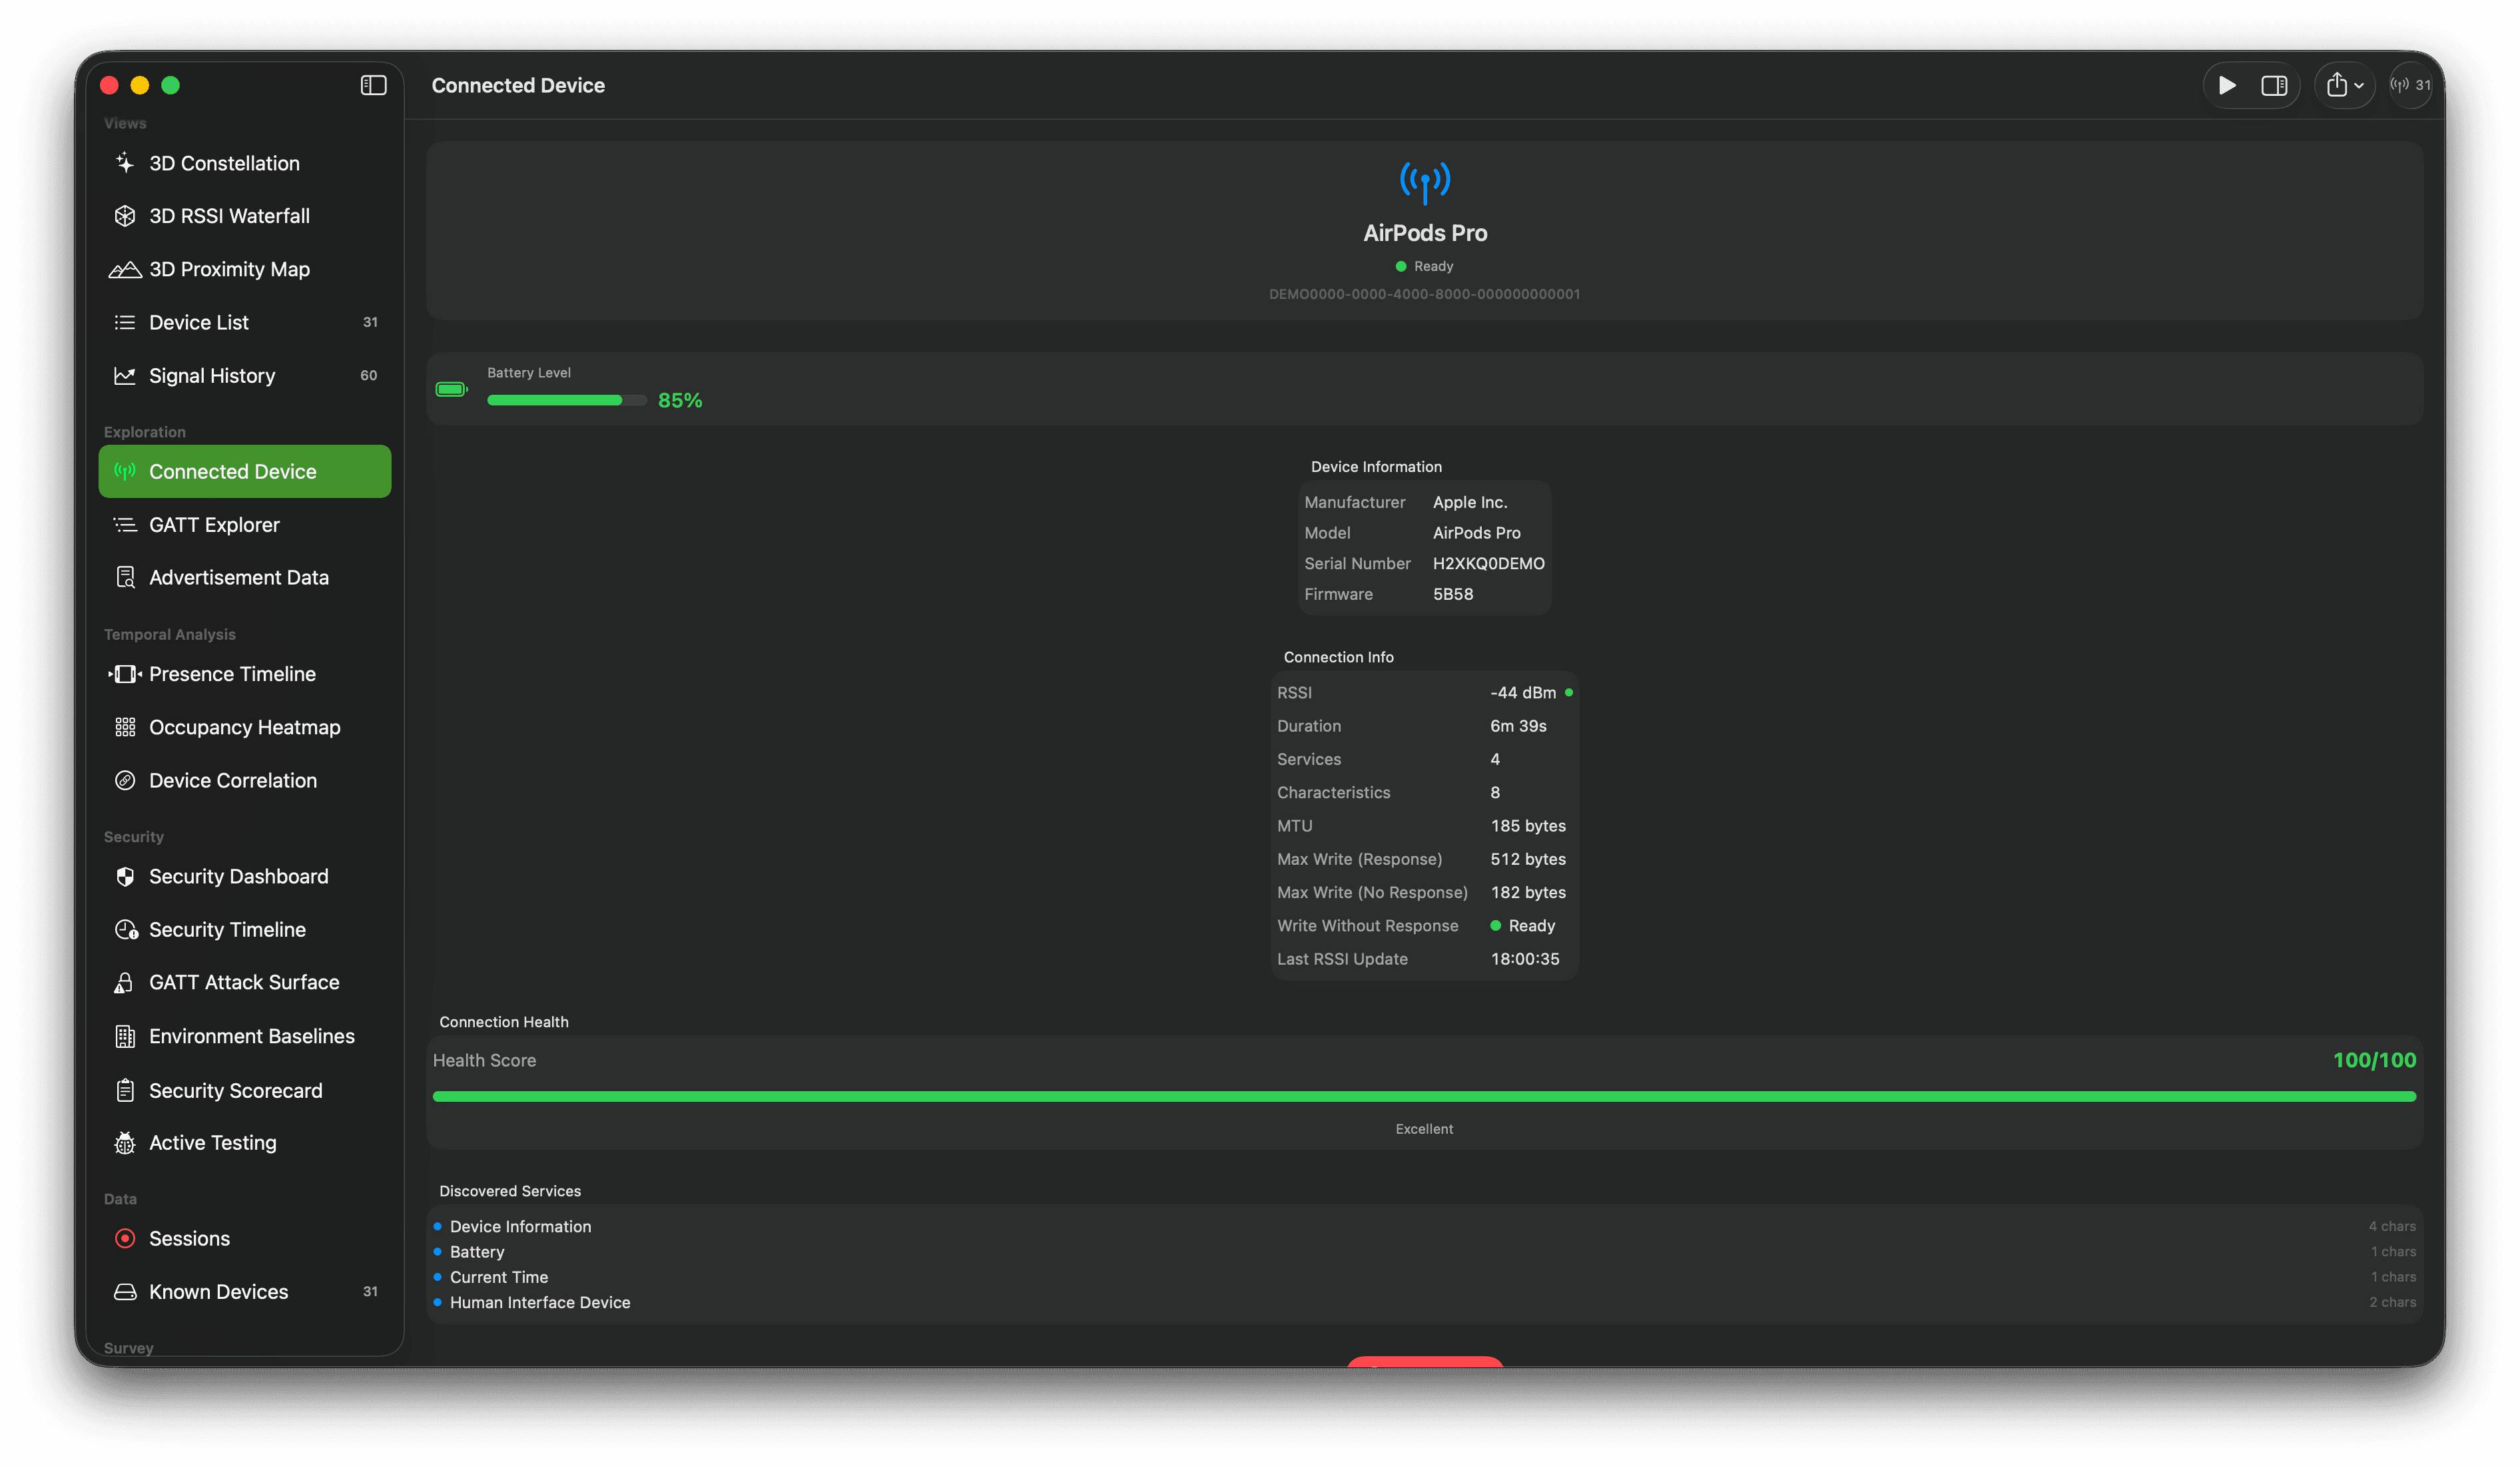Click the 85% battery percentage
2520x1466 pixels.
pos(680,400)
